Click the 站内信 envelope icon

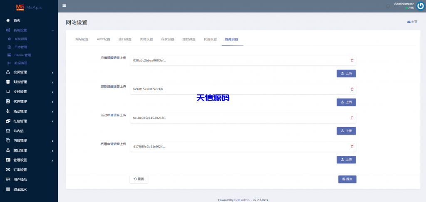coord(8,131)
